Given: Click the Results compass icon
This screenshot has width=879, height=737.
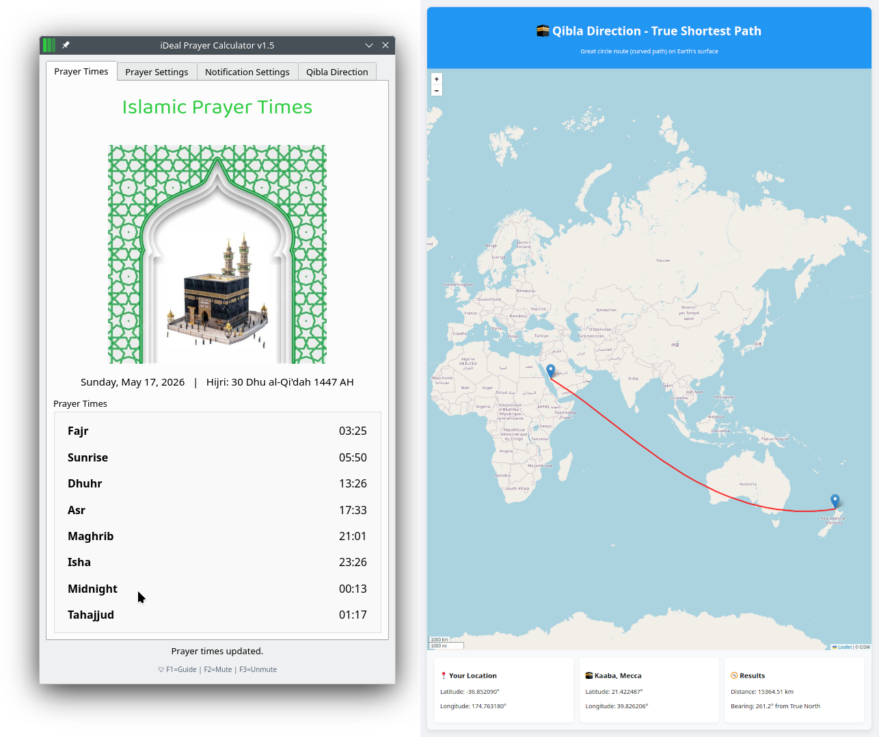Looking at the screenshot, I should point(734,675).
